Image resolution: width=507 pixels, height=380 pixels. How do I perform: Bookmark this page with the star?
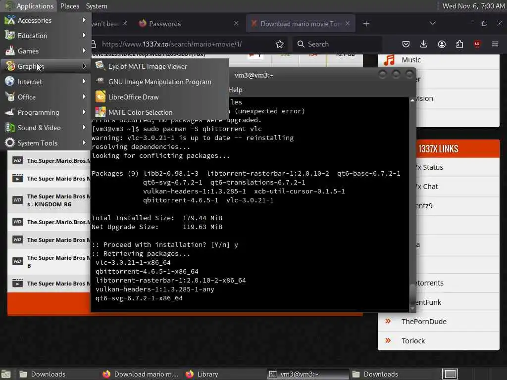point(280,44)
